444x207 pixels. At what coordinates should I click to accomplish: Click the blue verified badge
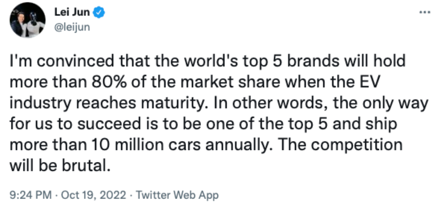pos(99,13)
